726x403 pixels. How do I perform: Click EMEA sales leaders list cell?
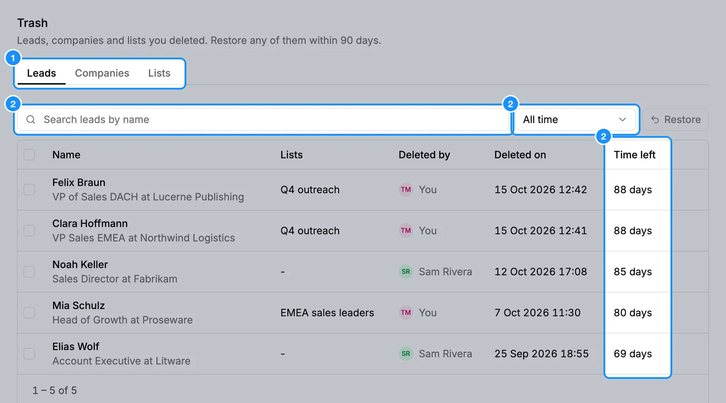coord(327,313)
